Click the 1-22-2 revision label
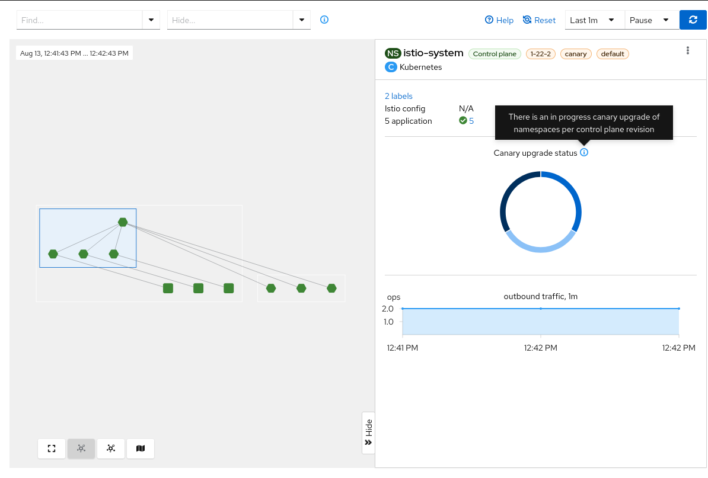708x478 pixels. pyautogui.click(x=540, y=54)
